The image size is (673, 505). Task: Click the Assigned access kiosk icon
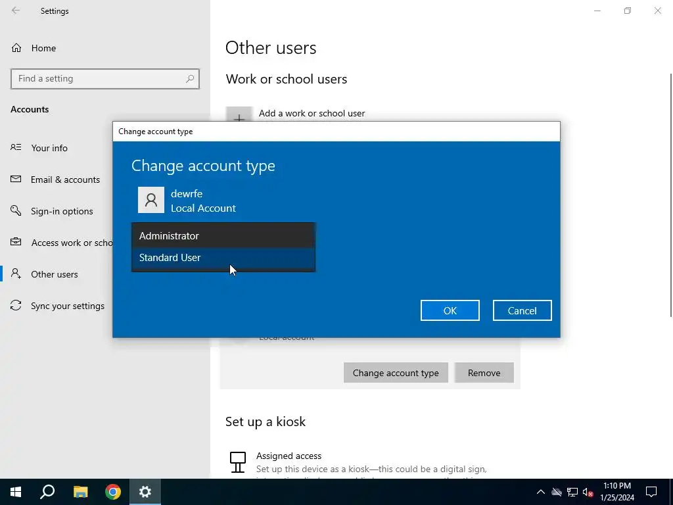click(x=238, y=462)
